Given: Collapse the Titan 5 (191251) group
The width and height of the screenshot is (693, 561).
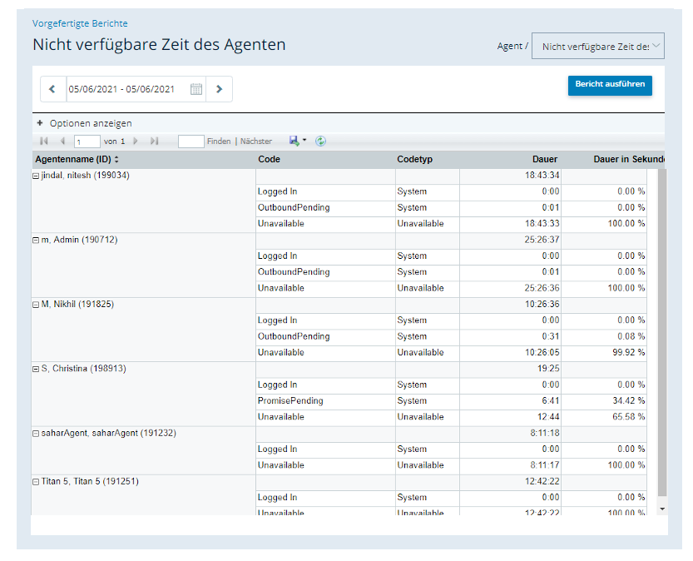Looking at the screenshot, I should coord(36,482).
